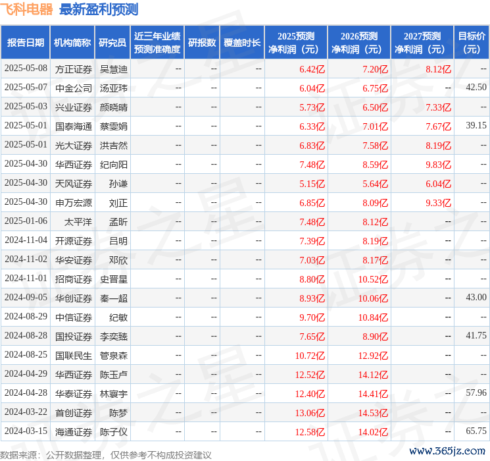Image resolution: width=490 pixels, height=461 pixels.
Task: Select the 机构简称 column header
Action: (x=72, y=43)
